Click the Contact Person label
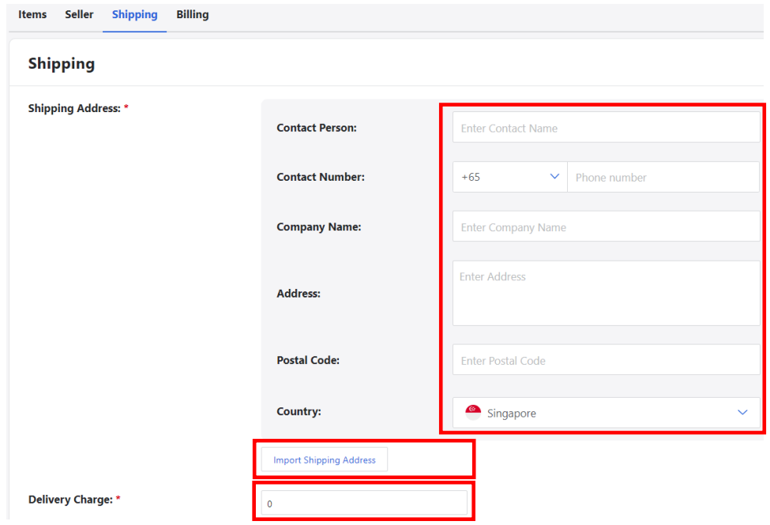Screen dimensions: 770x525 click(x=317, y=128)
